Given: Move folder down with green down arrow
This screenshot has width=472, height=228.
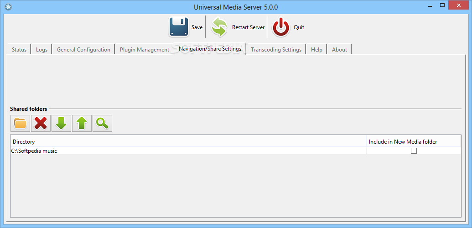Looking at the screenshot, I should (x=61, y=123).
